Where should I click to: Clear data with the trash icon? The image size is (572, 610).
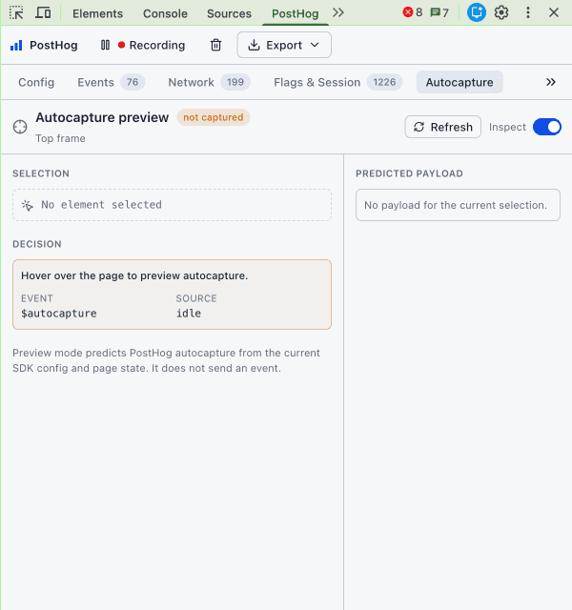215,45
